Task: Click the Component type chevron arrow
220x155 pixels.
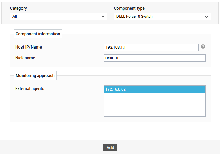Action: (207, 17)
